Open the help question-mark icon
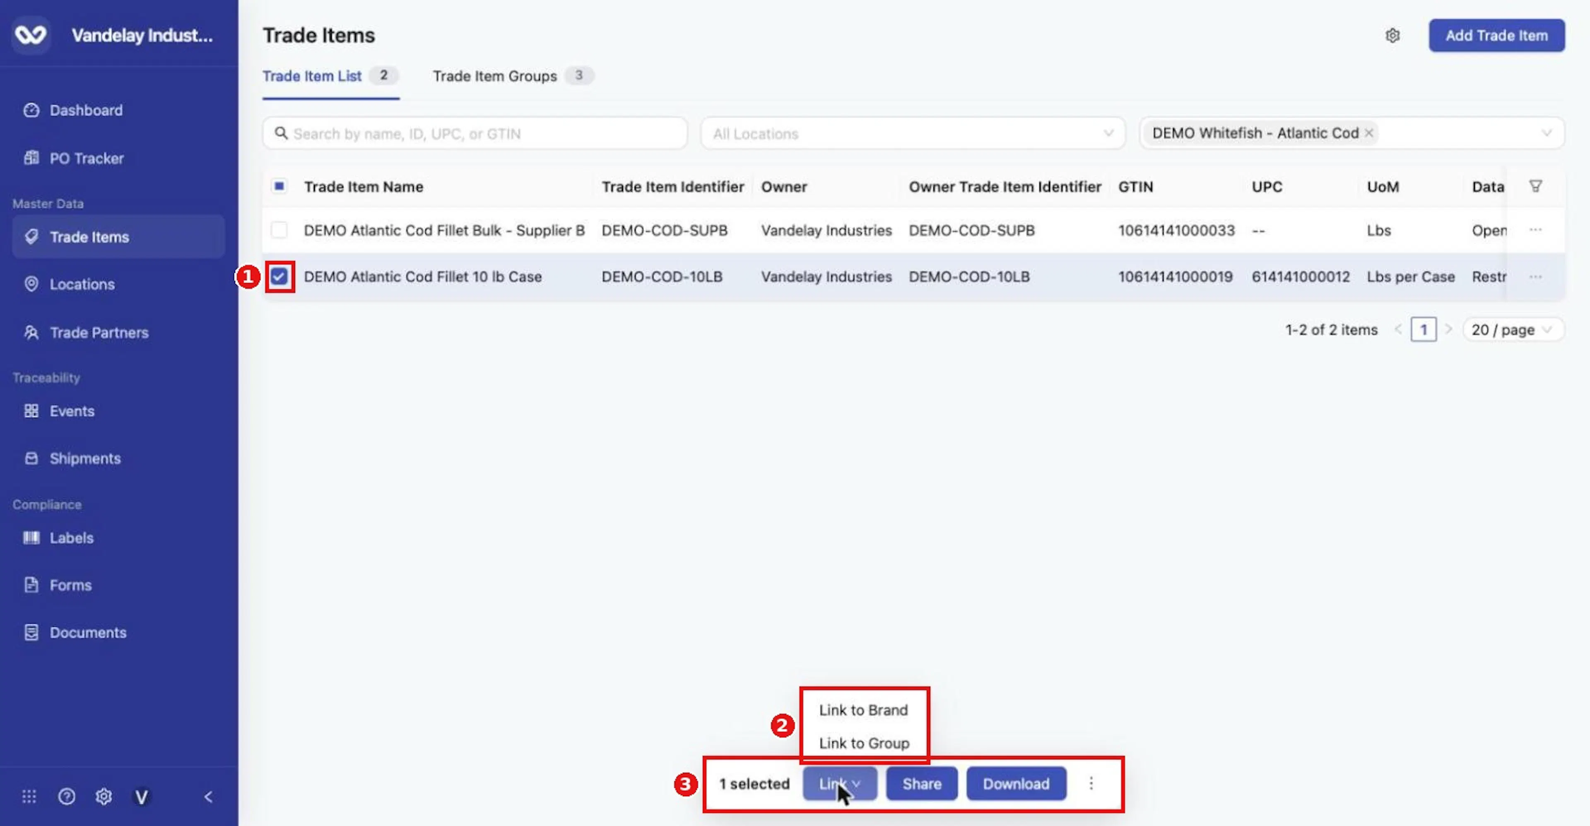Screen dimensions: 1590x826 pyautogui.click(x=67, y=796)
